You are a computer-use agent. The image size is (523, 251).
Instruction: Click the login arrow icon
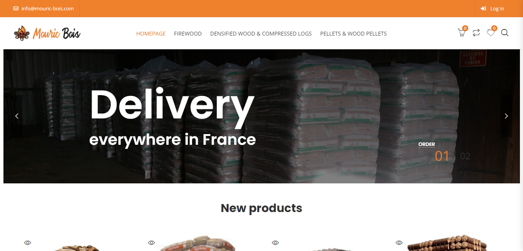click(x=484, y=8)
